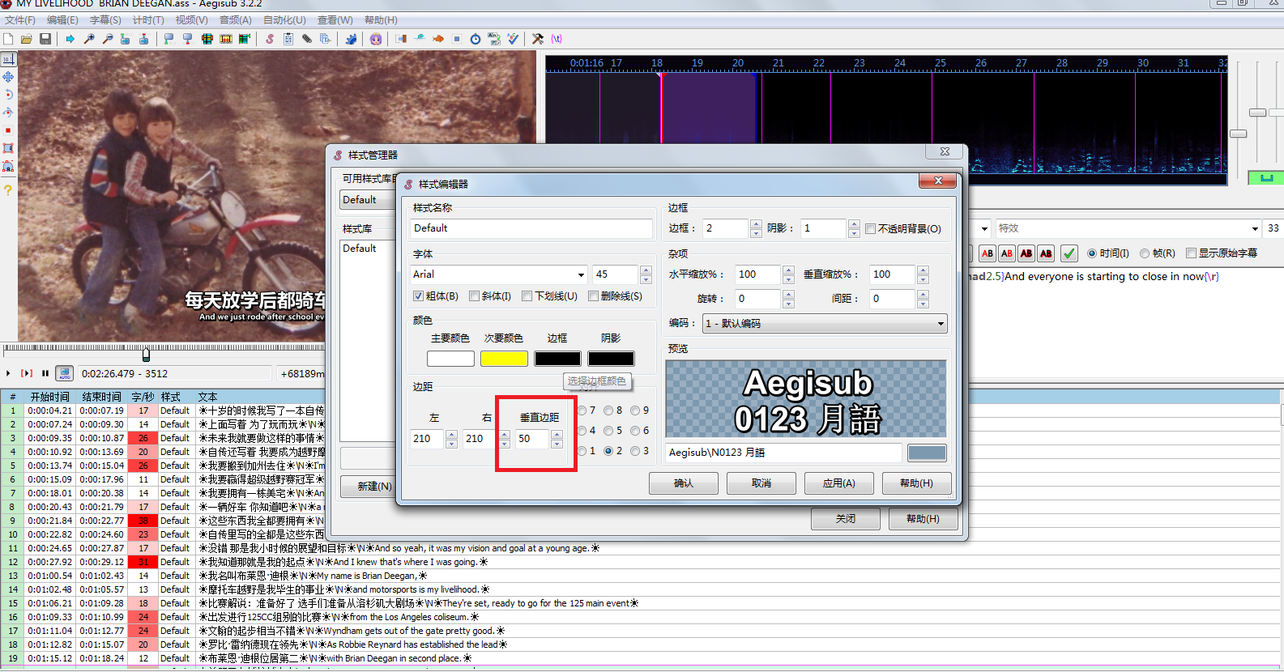This screenshot has height=672, width=1284.
Task: Select the rectangle Clip visual tool
Action: [x=8, y=148]
